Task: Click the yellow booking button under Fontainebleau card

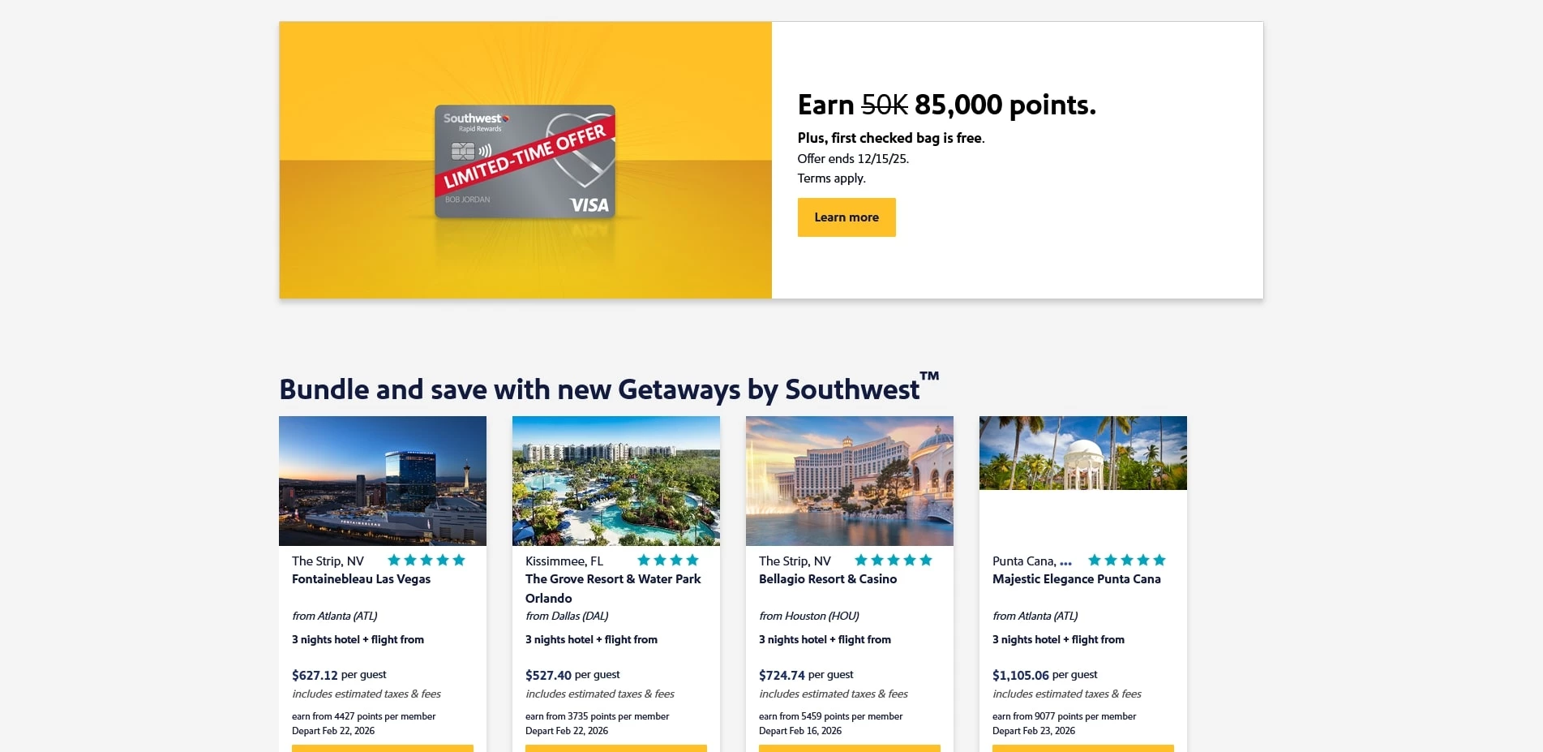Action: click(x=382, y=748)
